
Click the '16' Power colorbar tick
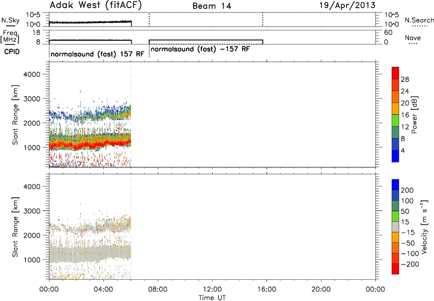405,115
